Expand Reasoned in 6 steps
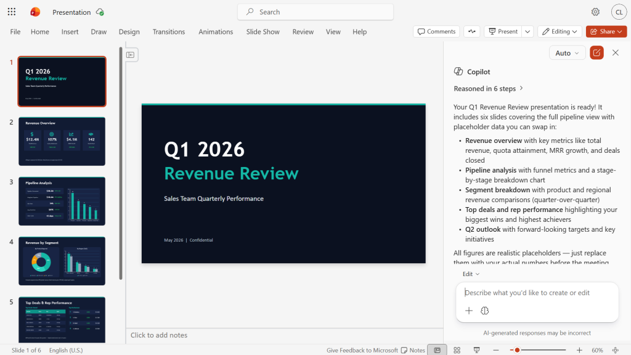The image size is (631, 355). (x=488, y=89)
